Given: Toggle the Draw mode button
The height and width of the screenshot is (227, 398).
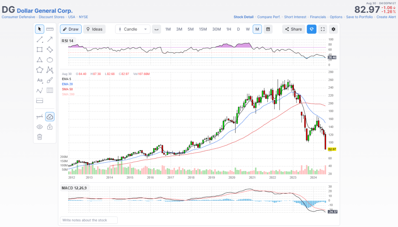Looking at the screenshot, I should pyautogui.click(x=70, y=29).
